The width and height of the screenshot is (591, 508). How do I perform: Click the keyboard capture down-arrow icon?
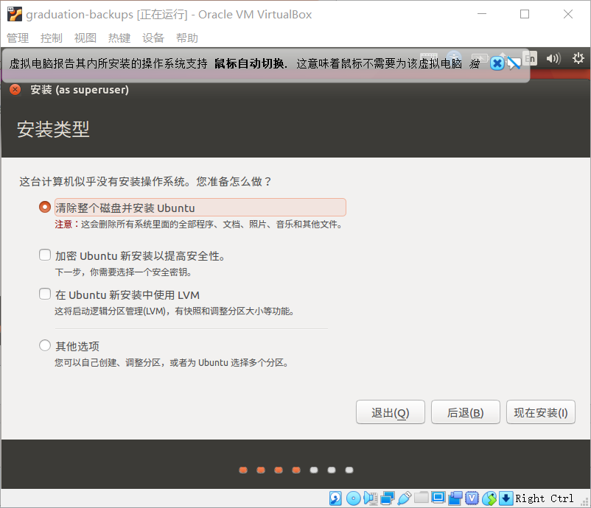tap(506, 498)
